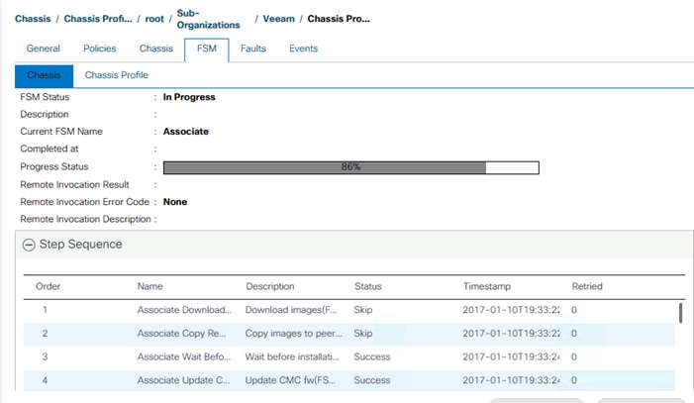Select the blue Chassis sub-tab

point(44,75)
